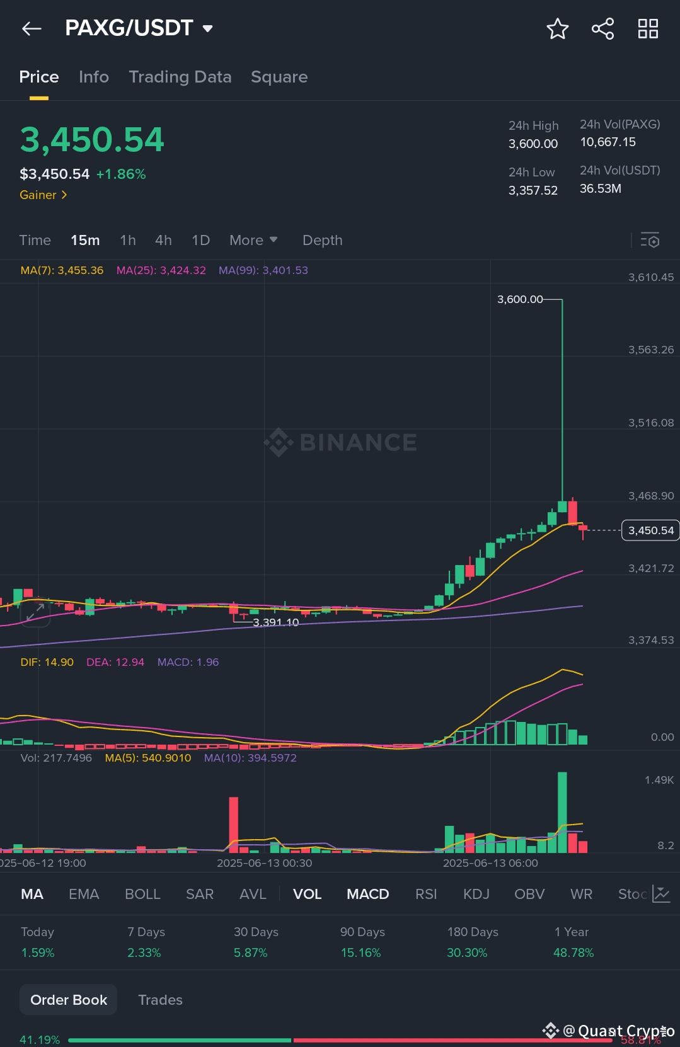This screenshot has height=1047, width=680.
Task: Select the Time chart view
Action: coord(35,240)
